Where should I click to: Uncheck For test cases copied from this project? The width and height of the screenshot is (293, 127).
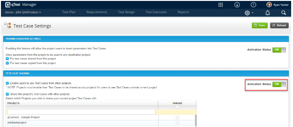coord(7,63)
